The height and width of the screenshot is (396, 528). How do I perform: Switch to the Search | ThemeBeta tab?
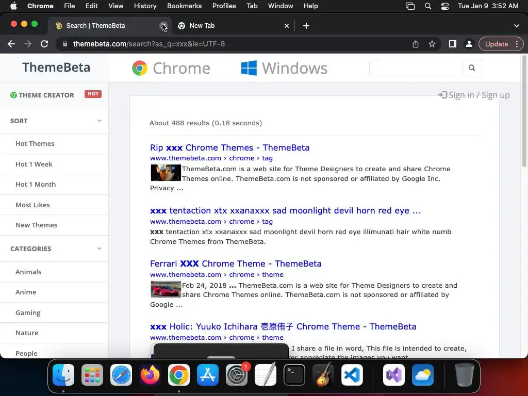pos(109,26)
